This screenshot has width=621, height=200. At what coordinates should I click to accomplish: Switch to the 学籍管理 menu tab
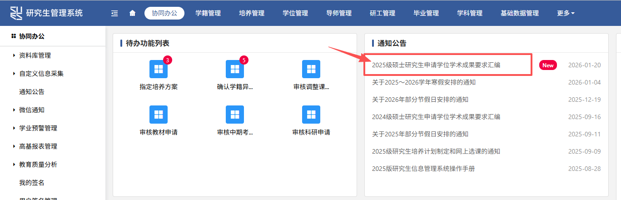(x=208, y=13)
